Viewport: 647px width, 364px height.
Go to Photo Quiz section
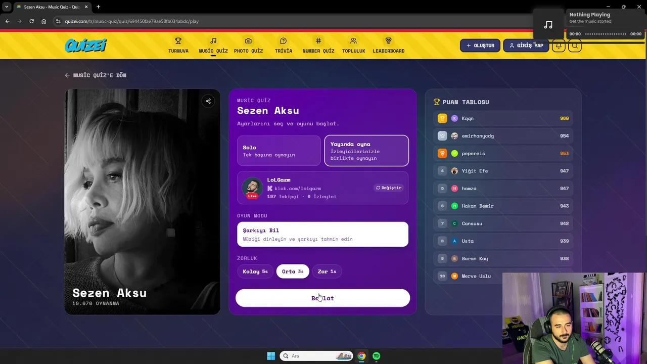click(x=248, y=45)
